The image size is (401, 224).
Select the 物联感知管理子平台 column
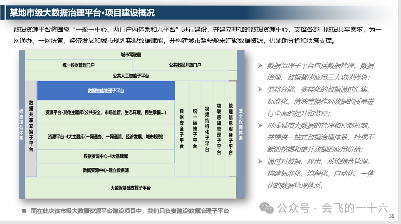pos(219,129)
